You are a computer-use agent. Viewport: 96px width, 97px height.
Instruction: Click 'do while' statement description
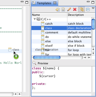80,37
